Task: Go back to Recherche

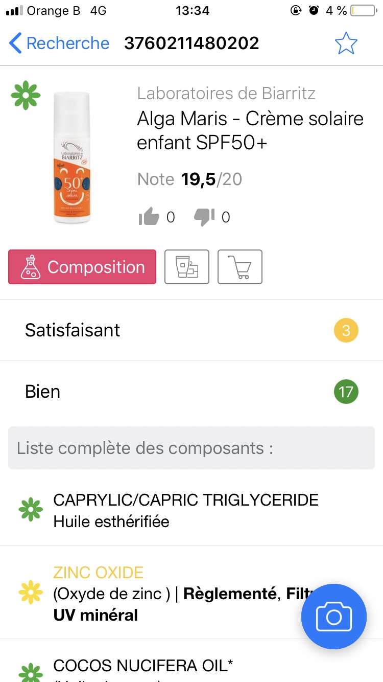Action: [60, 43]
